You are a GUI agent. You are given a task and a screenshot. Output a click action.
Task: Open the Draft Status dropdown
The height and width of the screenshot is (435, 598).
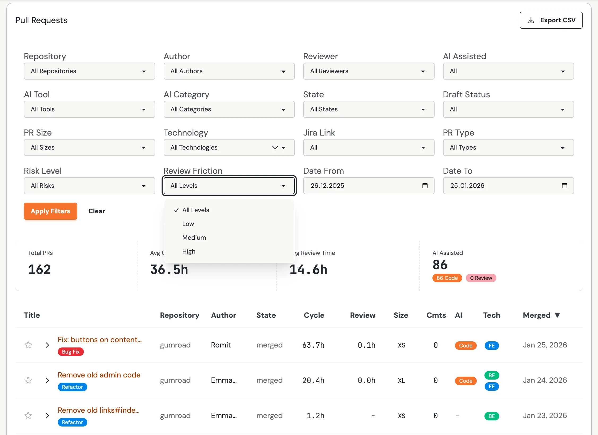click(508, 109)
